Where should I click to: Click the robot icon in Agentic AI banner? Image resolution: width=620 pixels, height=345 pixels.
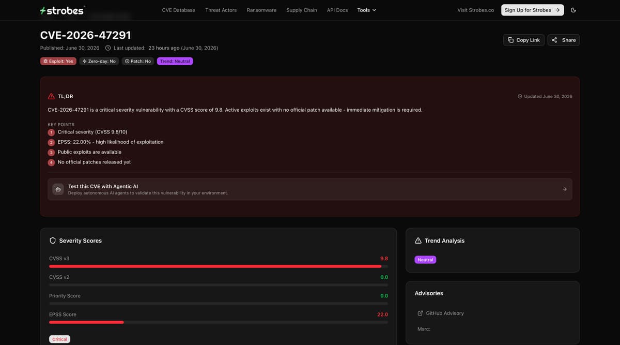[58, 189]
